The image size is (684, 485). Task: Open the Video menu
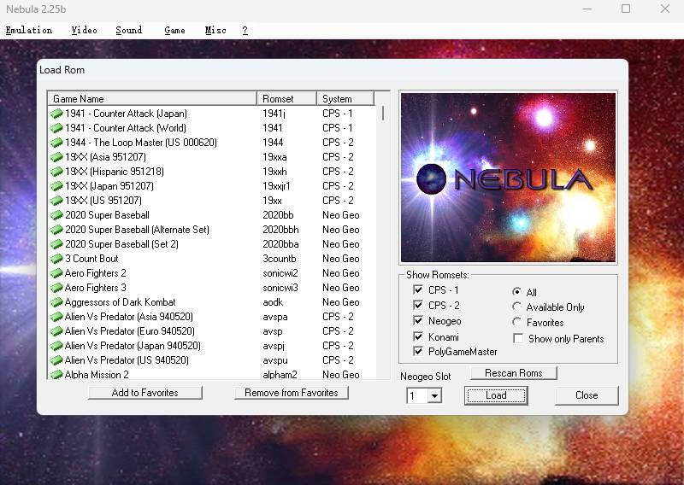[84, 30]
